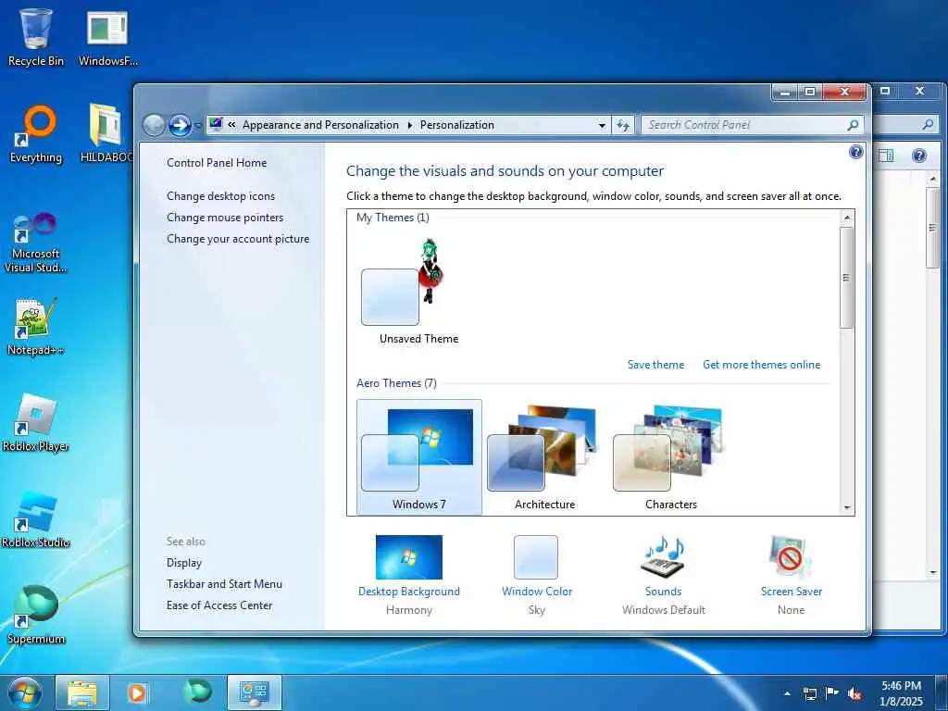The height and width of the screenshot is (711, 948).
Task: Click theme list scroll up arrow
Action: (x=847, y=218)
